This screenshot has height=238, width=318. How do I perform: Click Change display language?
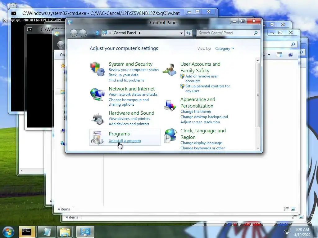pyautogui.click(x=201, y=143)
